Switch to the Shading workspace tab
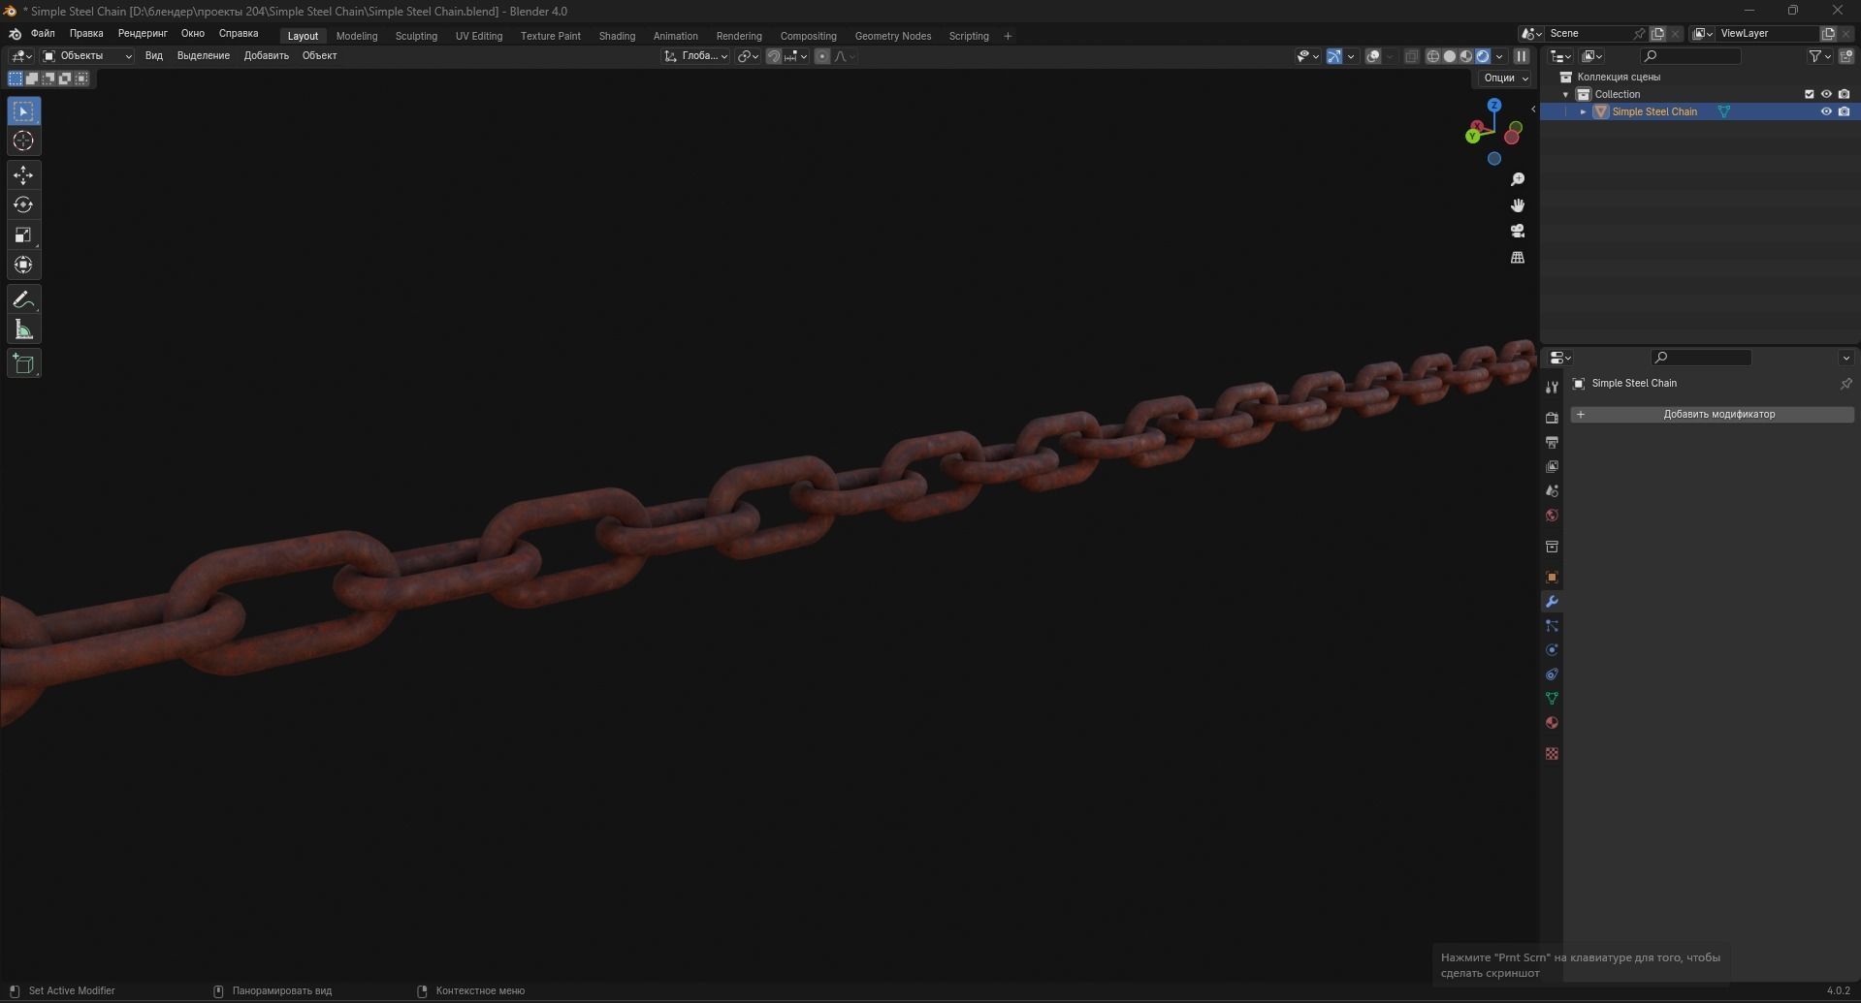Image resolution: width=1861 pixels, height=1003 pixels. tap(617, 36)
